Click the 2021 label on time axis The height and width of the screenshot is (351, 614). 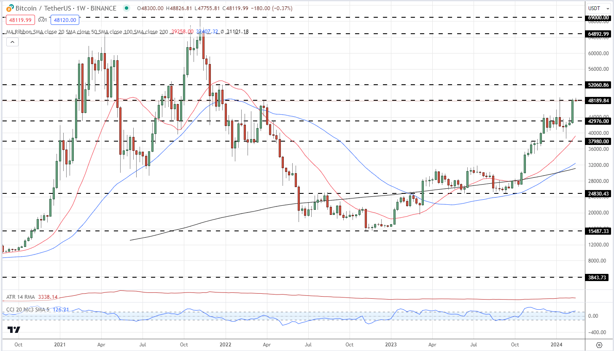click(x=59, y=344)
